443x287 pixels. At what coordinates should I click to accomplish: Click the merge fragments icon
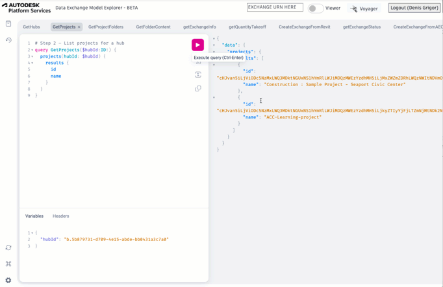point(198,75)
